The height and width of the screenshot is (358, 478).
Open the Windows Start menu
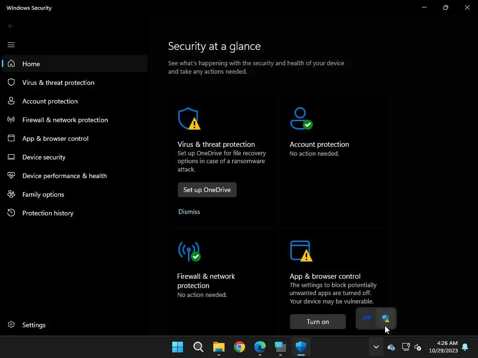click(x=177, y=347)
